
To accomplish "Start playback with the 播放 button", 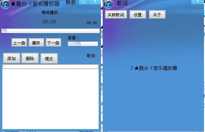I will pyautogui.click(x=36, y=43).
